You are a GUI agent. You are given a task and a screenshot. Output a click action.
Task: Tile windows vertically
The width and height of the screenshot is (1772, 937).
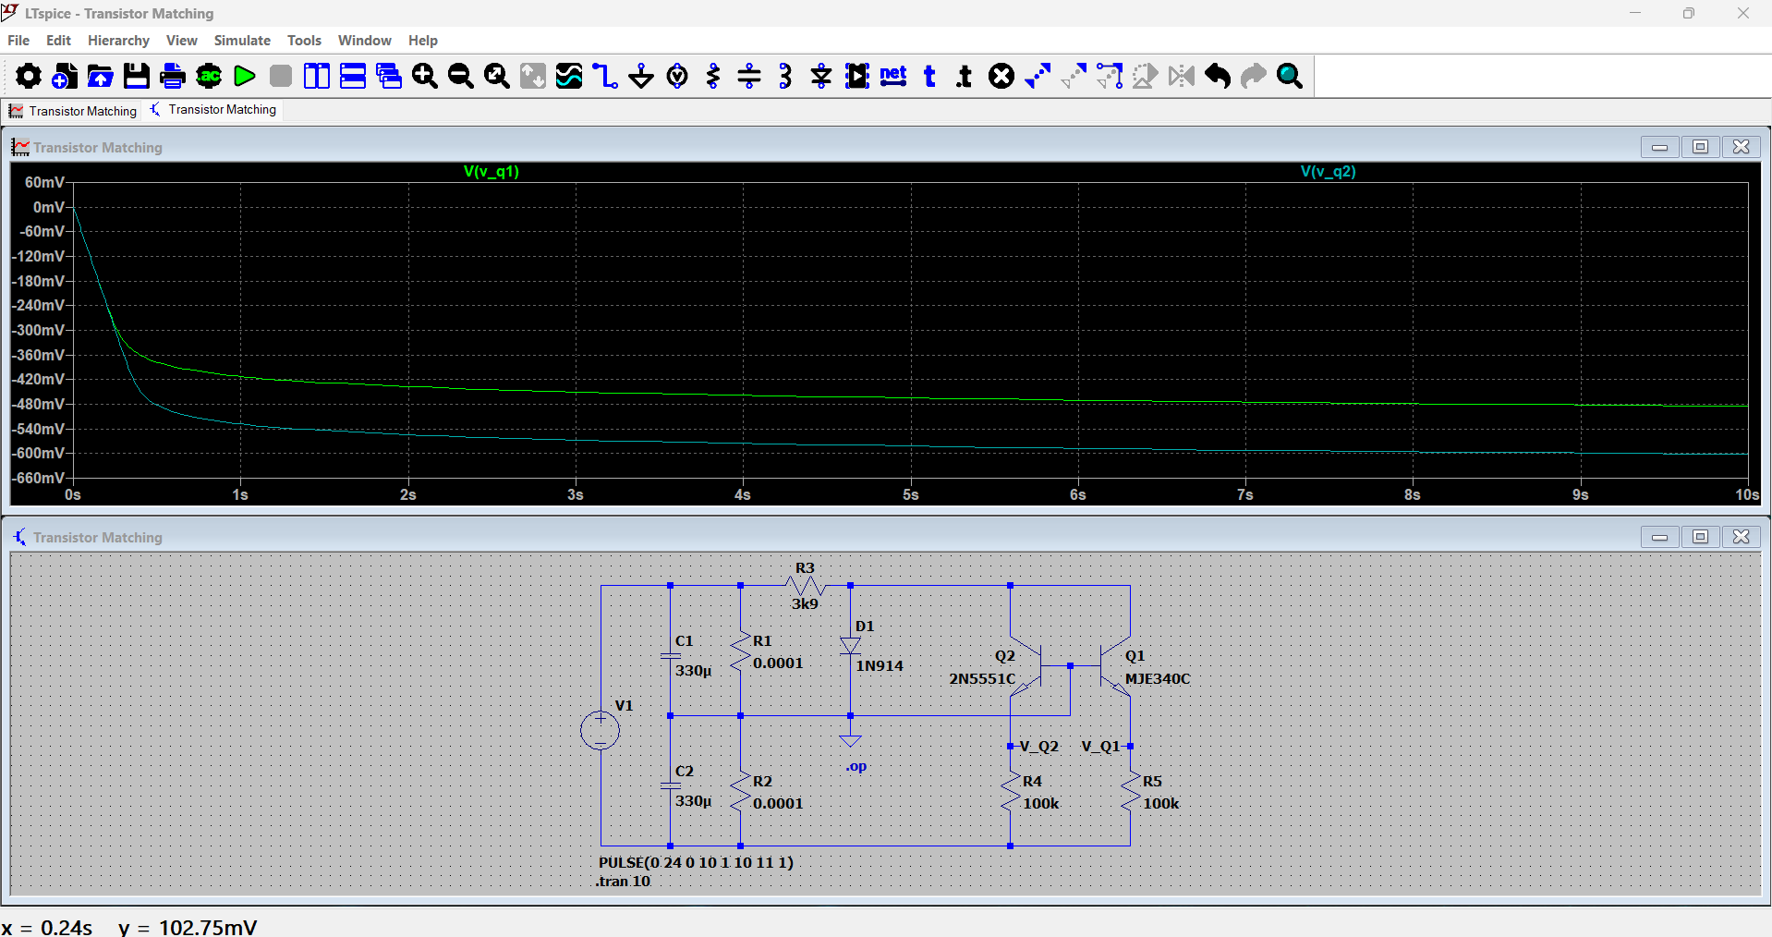[x=317, y=76]
